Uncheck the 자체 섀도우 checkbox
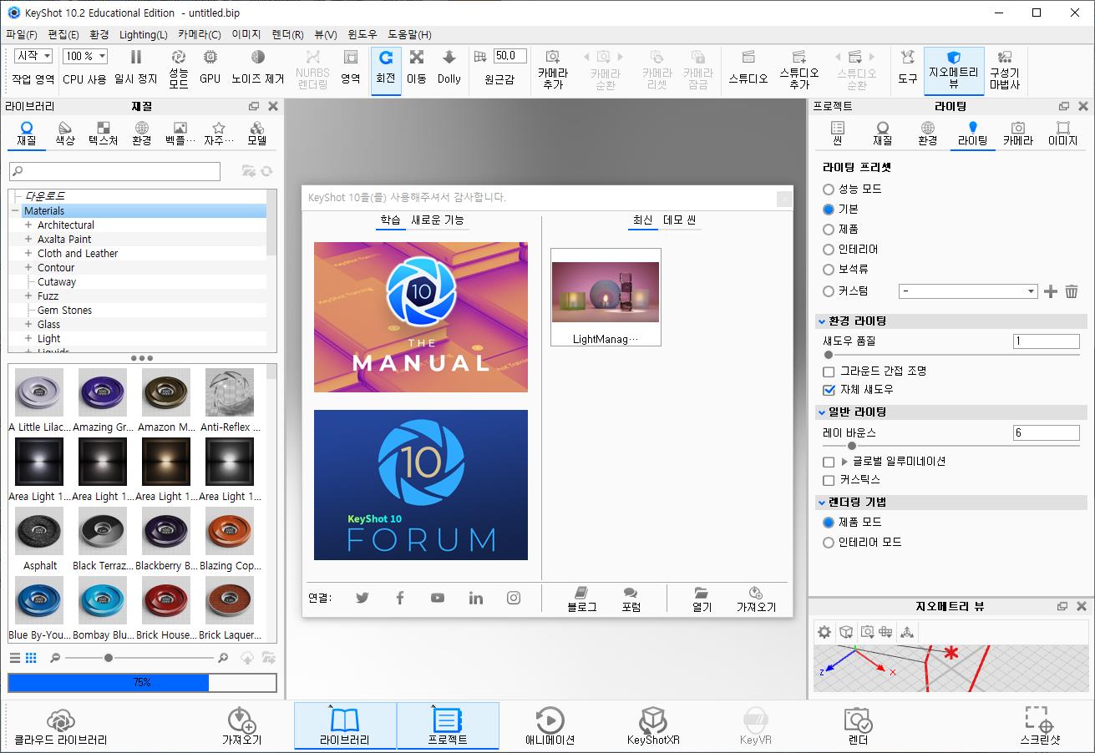Image resolution: width=1095 pixels, height=753 pixels. pyautogui.click(x=829, y=390)
